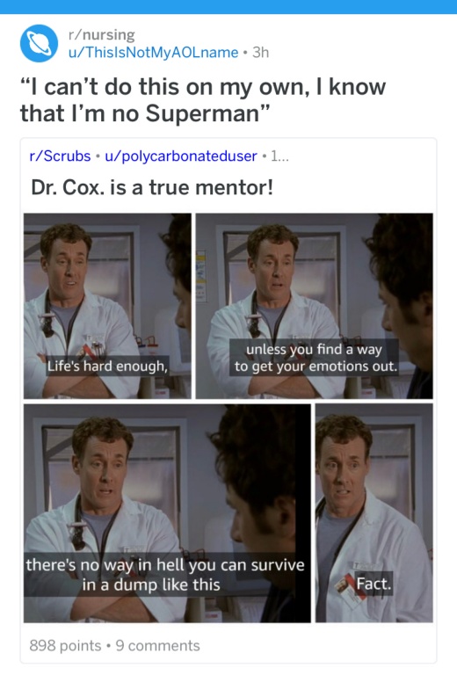Tap the "to get your emotions out." subtitle
Screen dimensions: 457x675
point(316,366)
